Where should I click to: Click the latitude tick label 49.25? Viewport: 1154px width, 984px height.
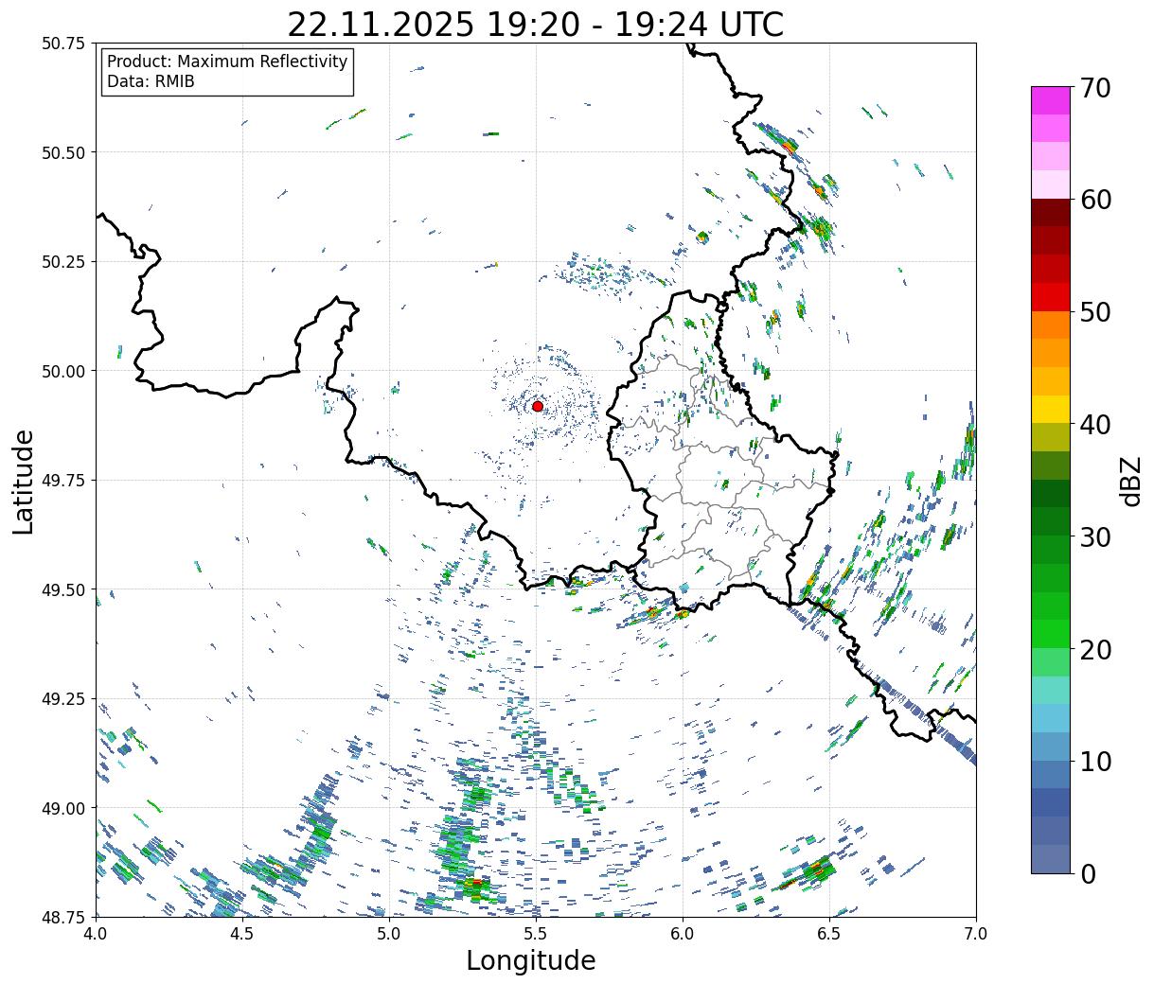click(x=63, y=699)
